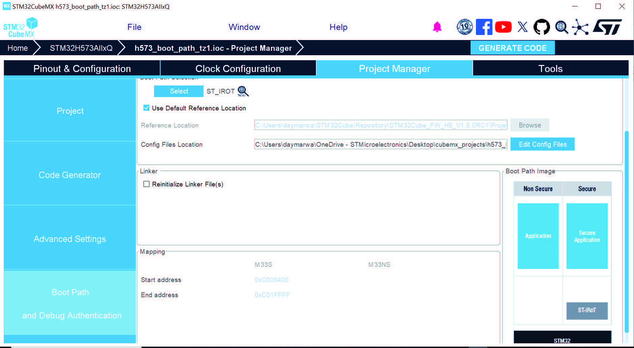
Task: Click the Reference Location path field
Action: 381,125
